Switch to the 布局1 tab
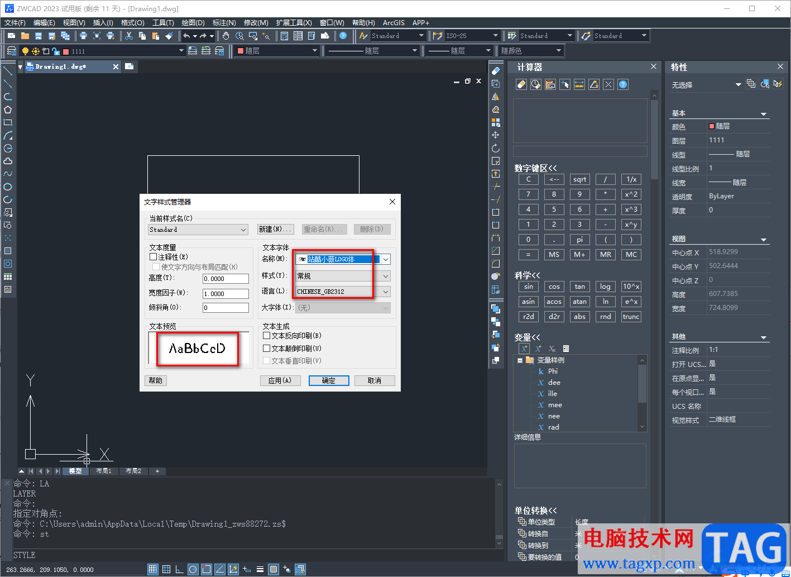Viewport: 791px width, 577px height. pos(104,471)
